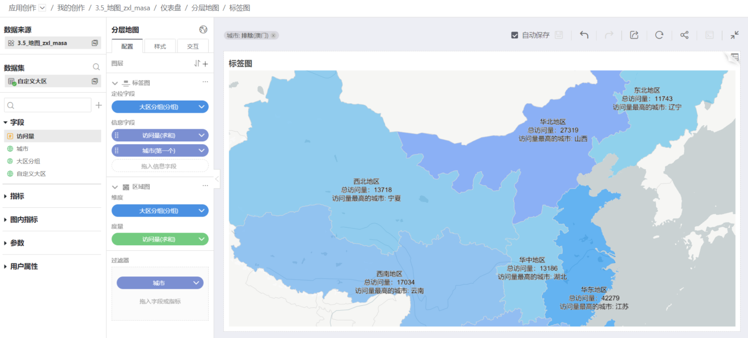Collapse the 标签图 layer section
This screenshot has height=338, width=748.
(x=115, y=83)
